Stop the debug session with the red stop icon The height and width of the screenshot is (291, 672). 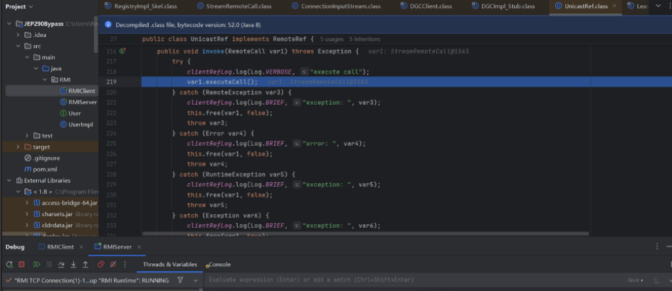[x=21, y=265]
